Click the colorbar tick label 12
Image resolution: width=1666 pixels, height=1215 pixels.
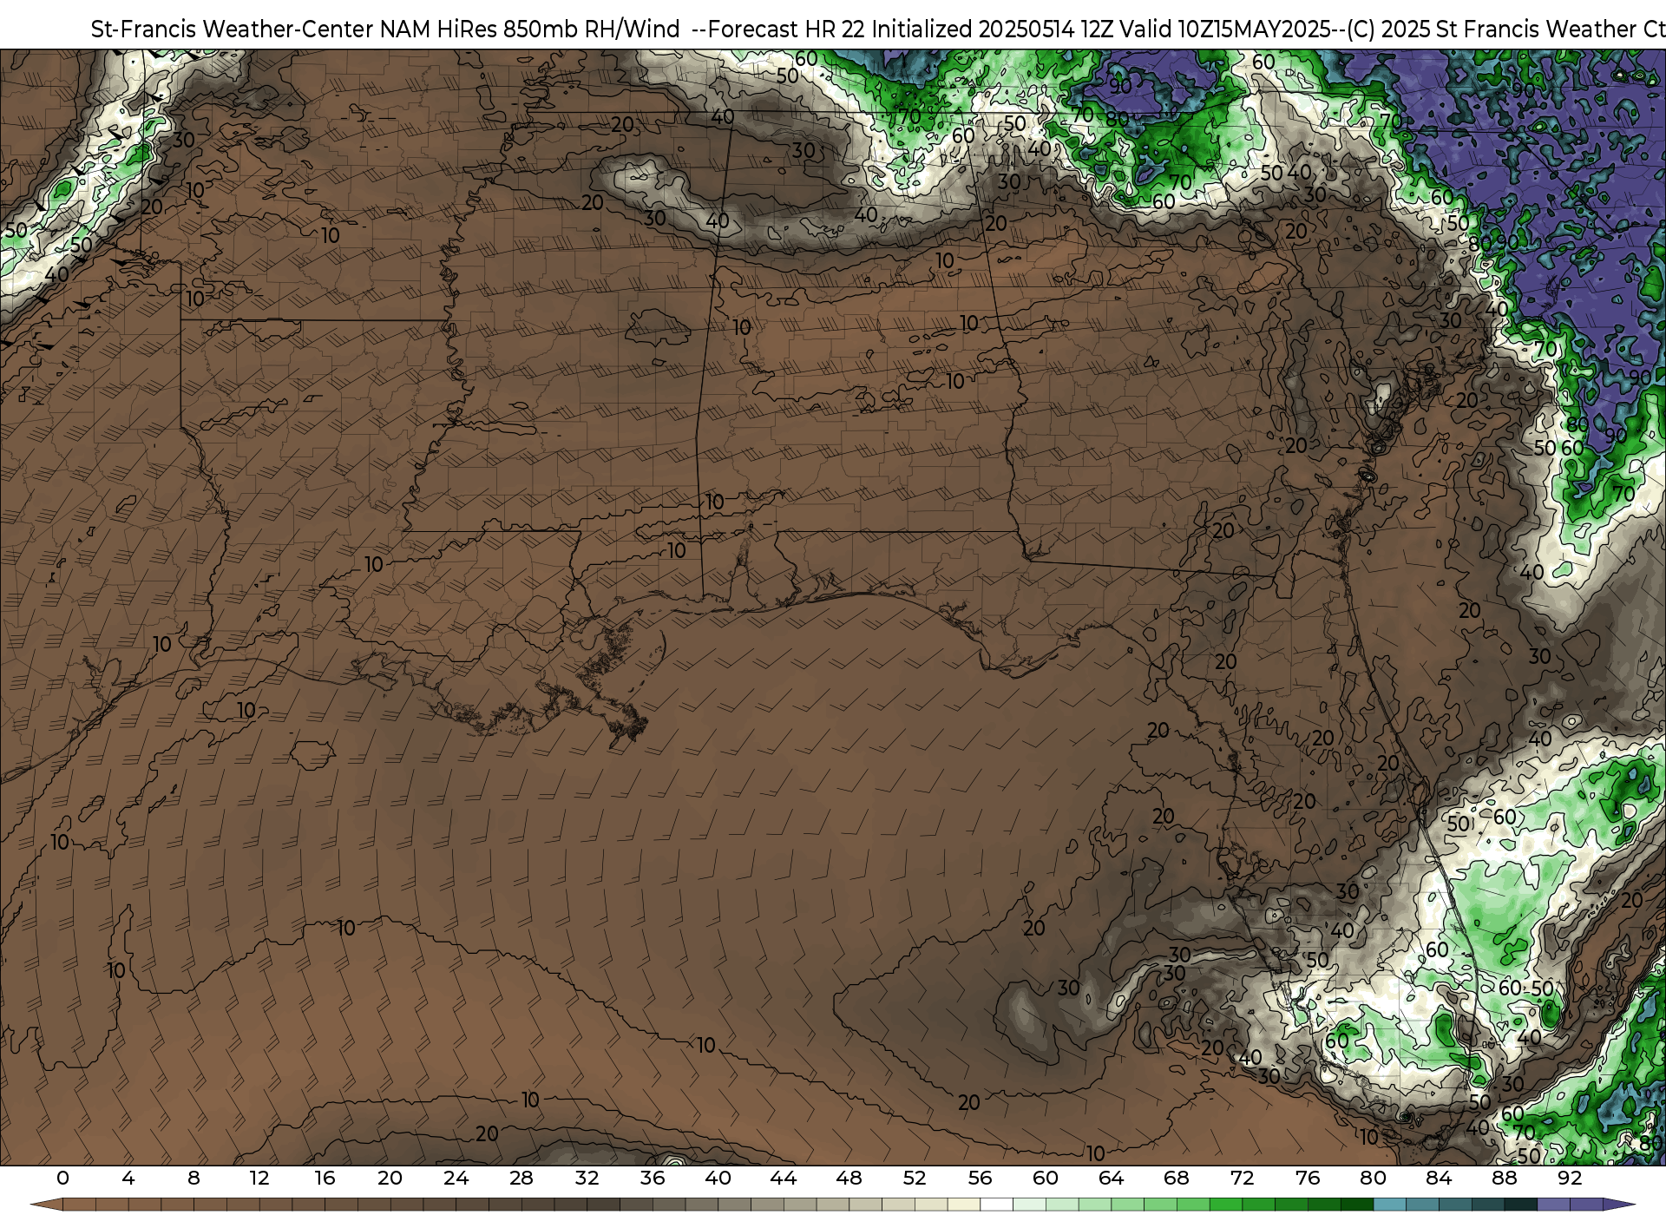(259, 1178)
